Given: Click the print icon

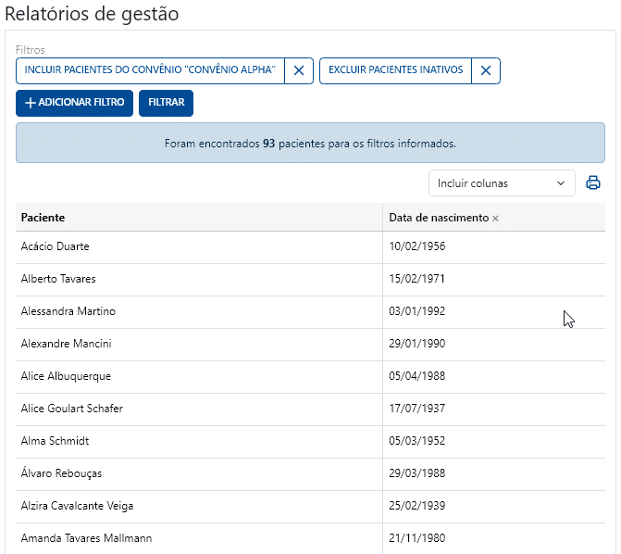Looking at the screenshot, I should [x=593, y=183].
